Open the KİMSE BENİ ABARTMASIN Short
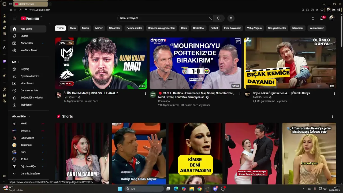The image size is (343, 193). coord(195,154)
